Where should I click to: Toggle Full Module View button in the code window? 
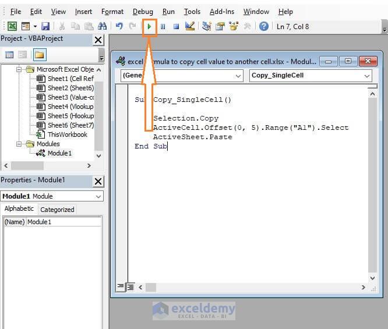coord(130,287)
